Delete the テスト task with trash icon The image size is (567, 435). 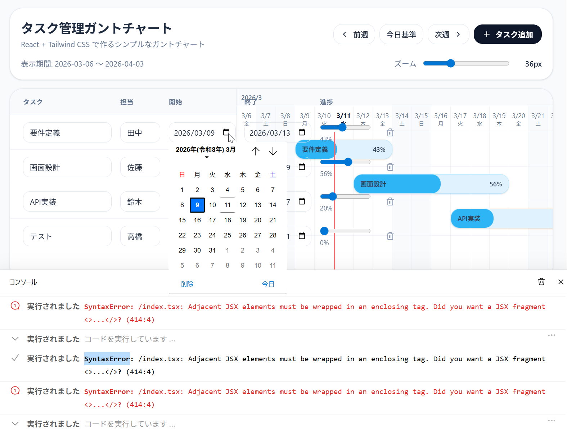tap(390, 236)
